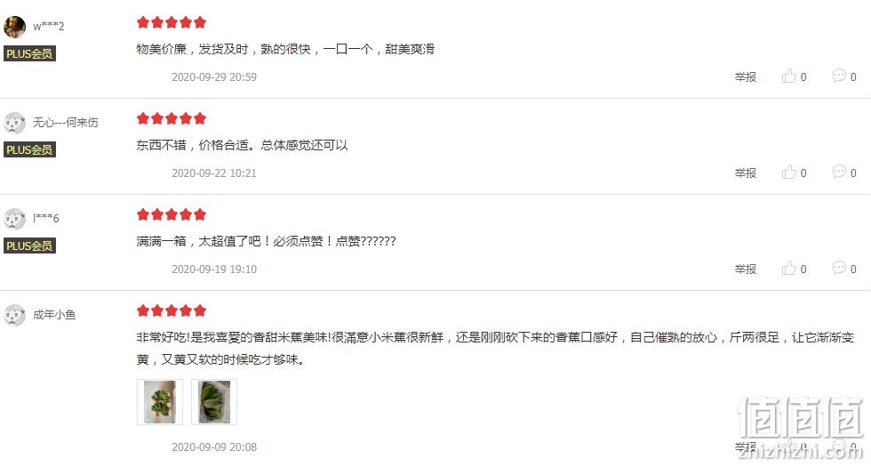Click five-star rating of 成年小鱼's review
Viewport: 871px width, 467px height.
coord(172,310)
